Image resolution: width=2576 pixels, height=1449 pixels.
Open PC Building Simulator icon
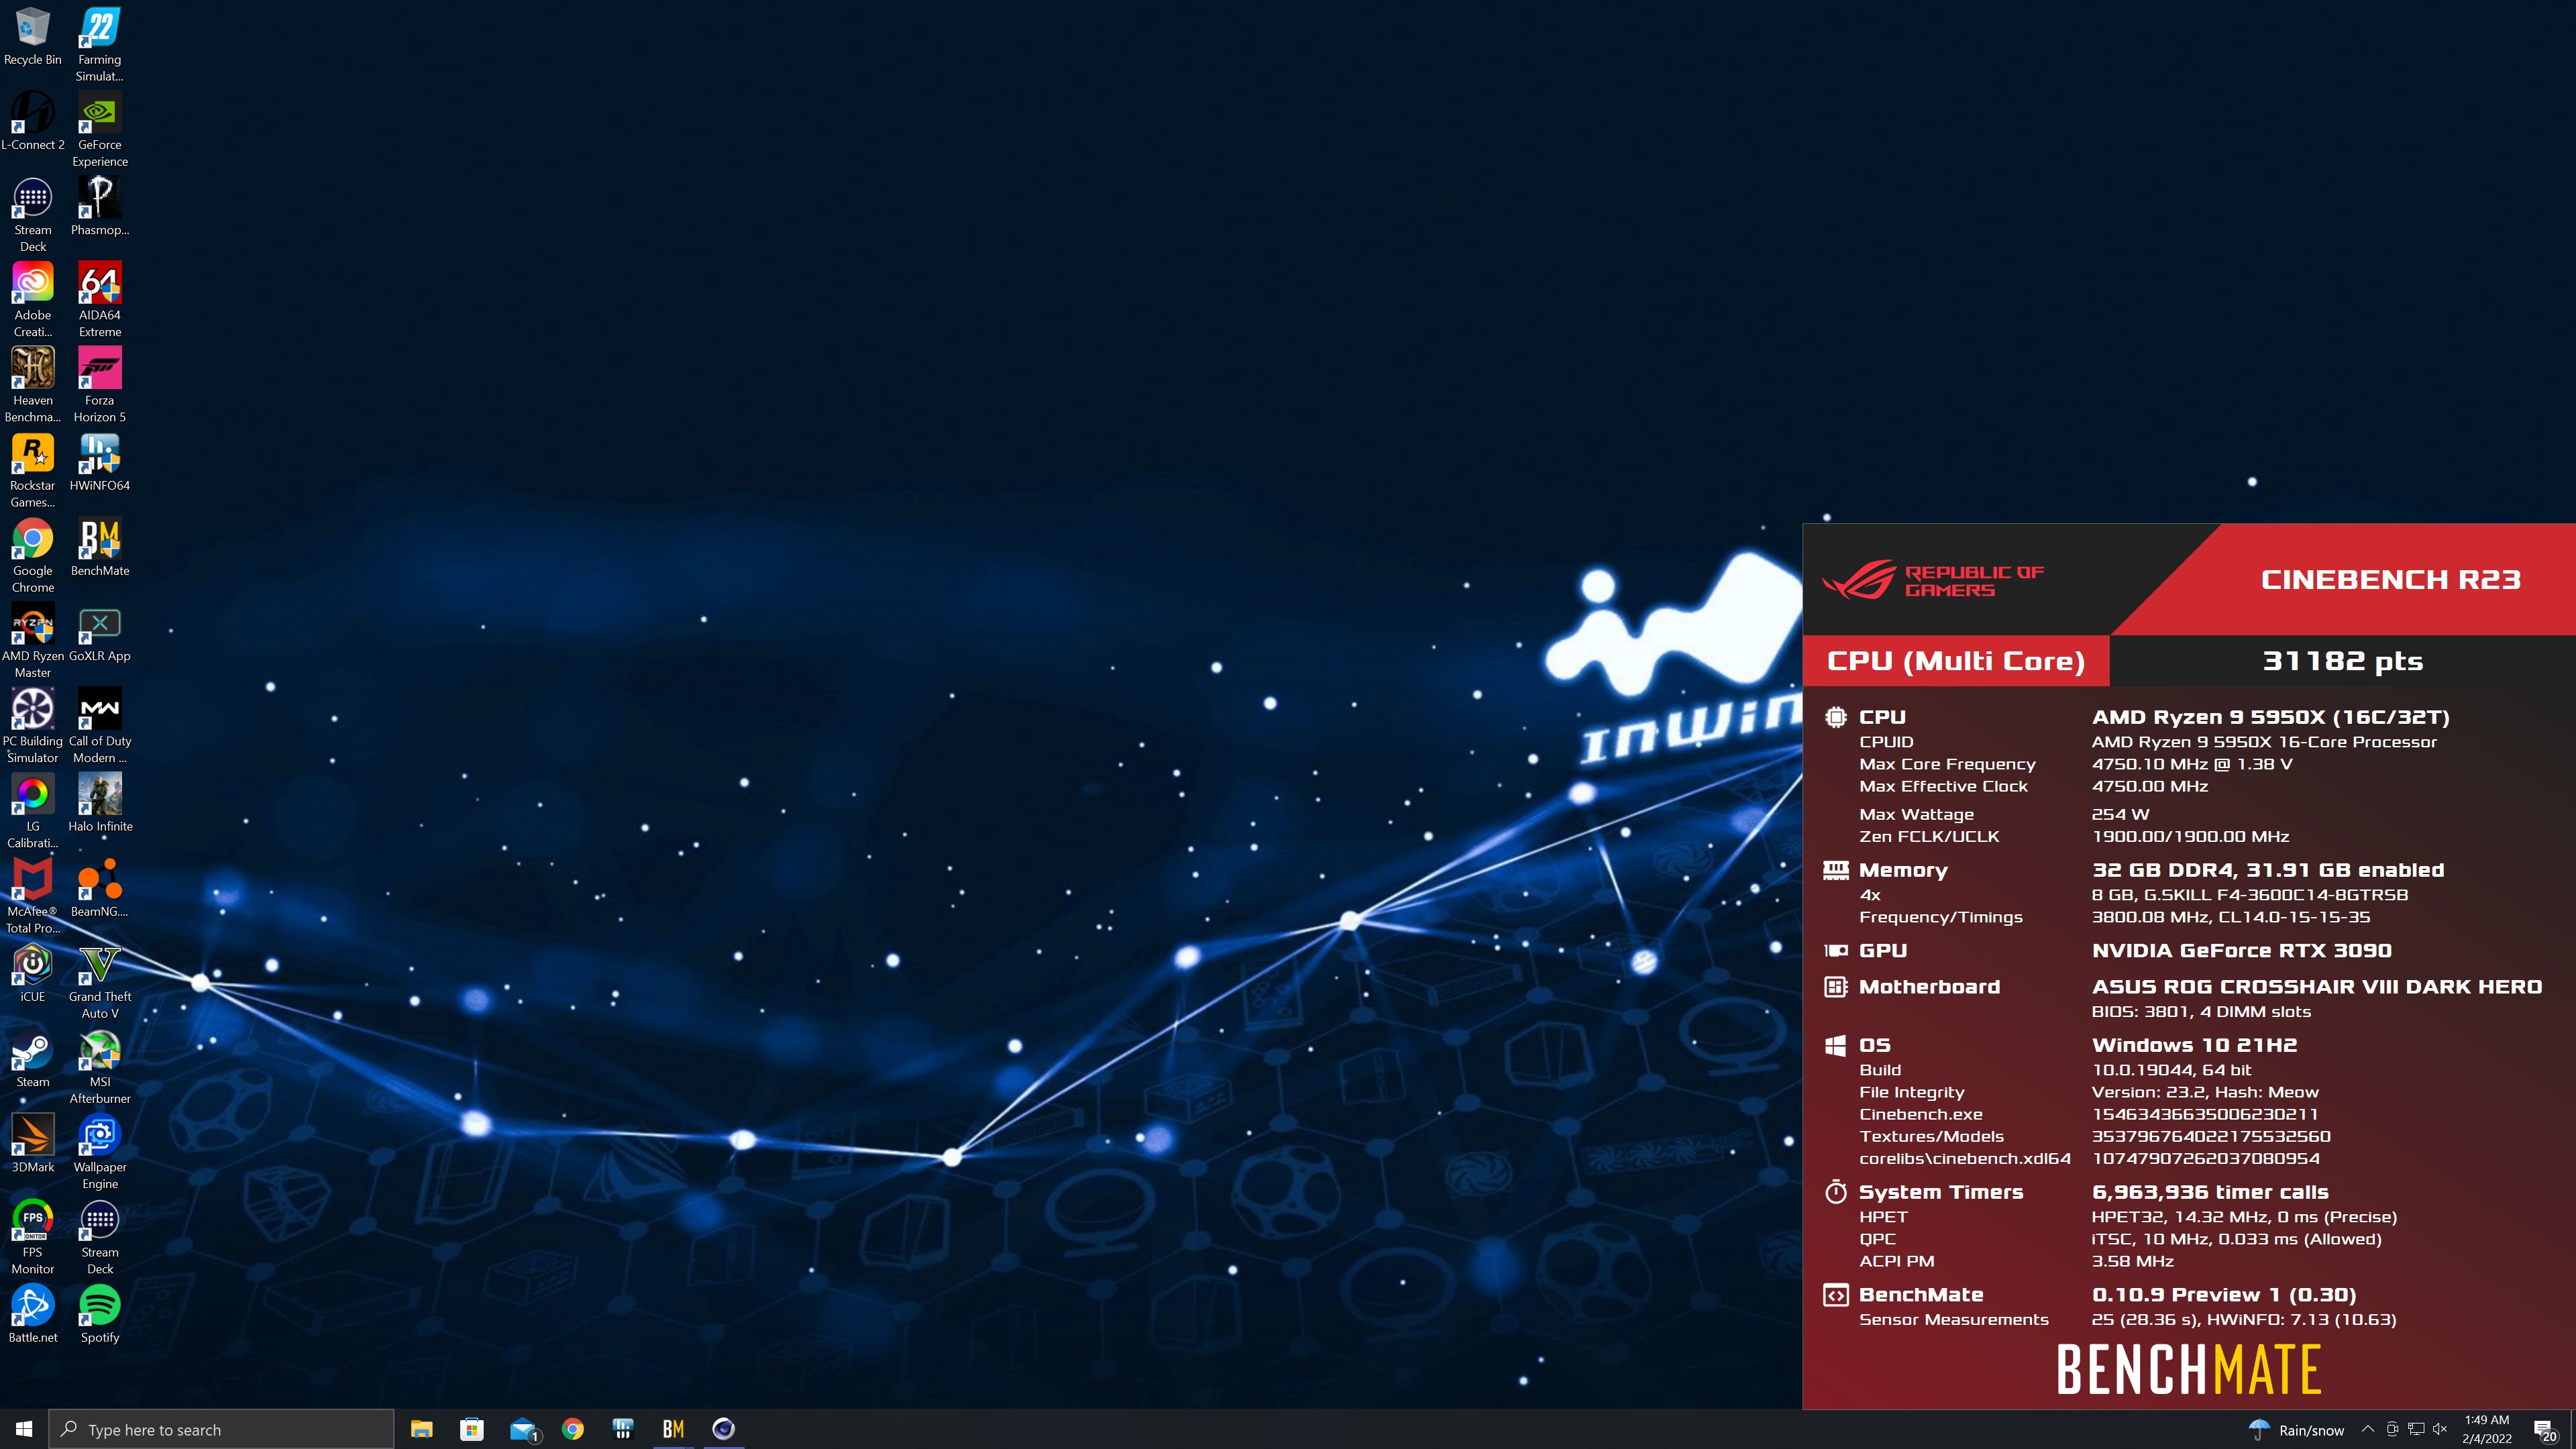[33, 726]
